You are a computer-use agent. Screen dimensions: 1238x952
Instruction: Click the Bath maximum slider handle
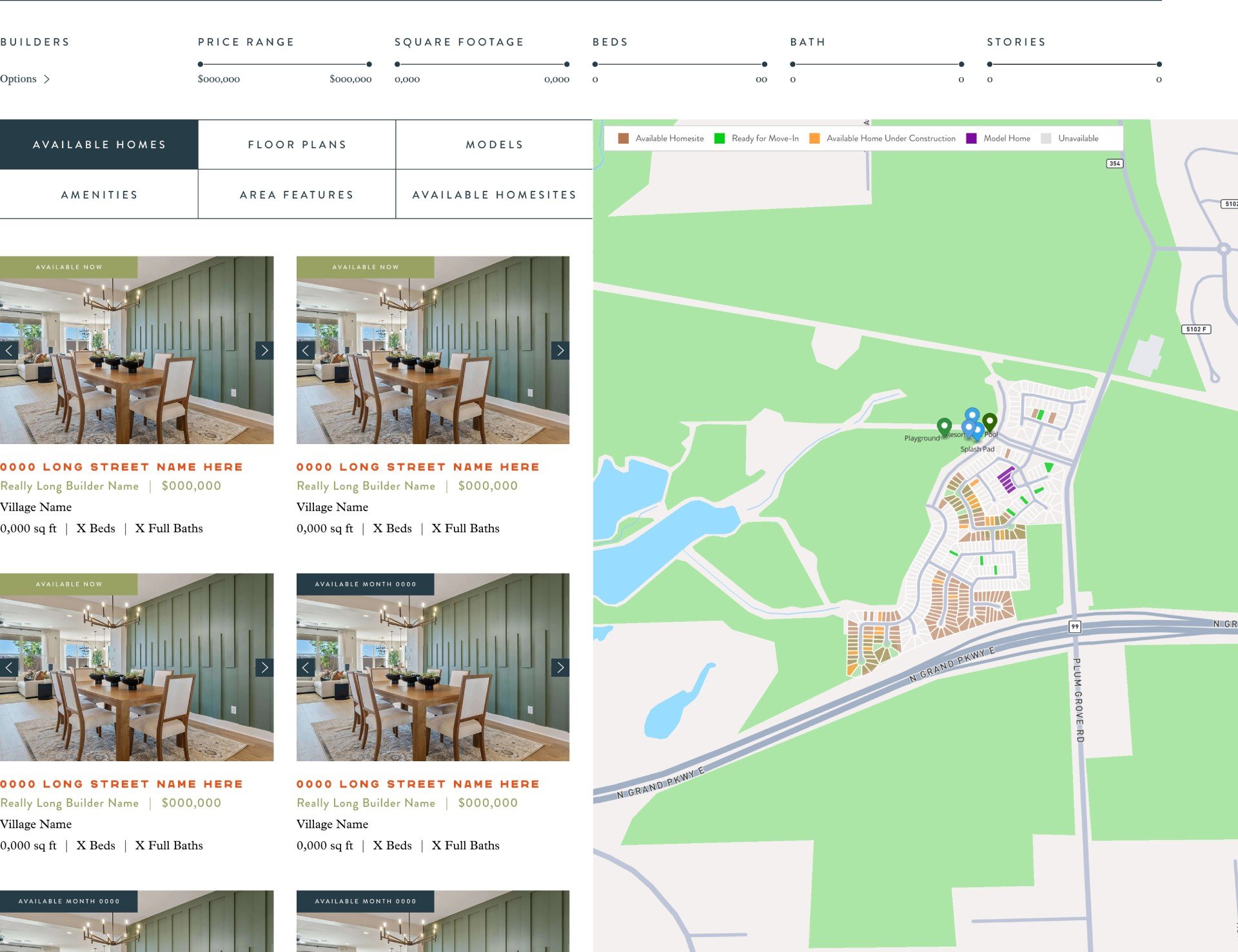point(961,64)
